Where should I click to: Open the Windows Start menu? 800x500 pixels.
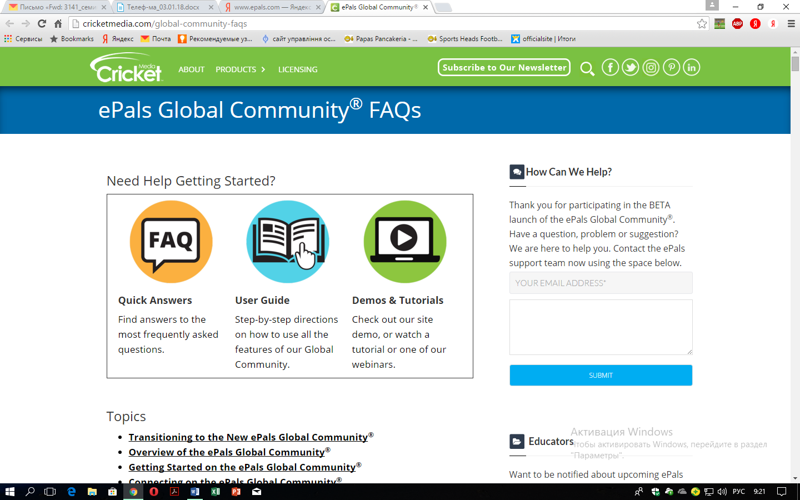click(9, 492)
